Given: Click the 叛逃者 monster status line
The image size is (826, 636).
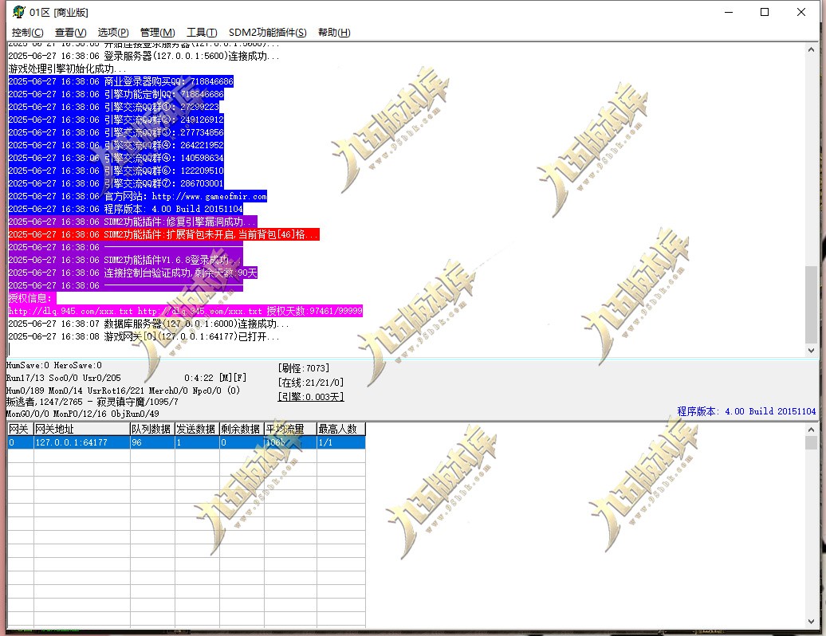Looking at the screenshot, I should [x=92, y=402].
